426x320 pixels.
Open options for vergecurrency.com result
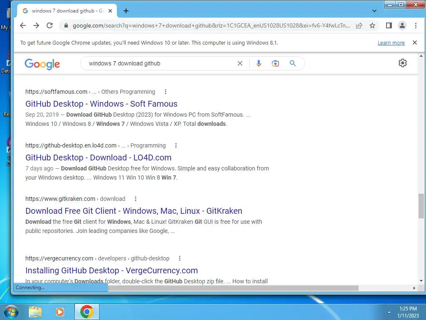(x=180, y=258)
